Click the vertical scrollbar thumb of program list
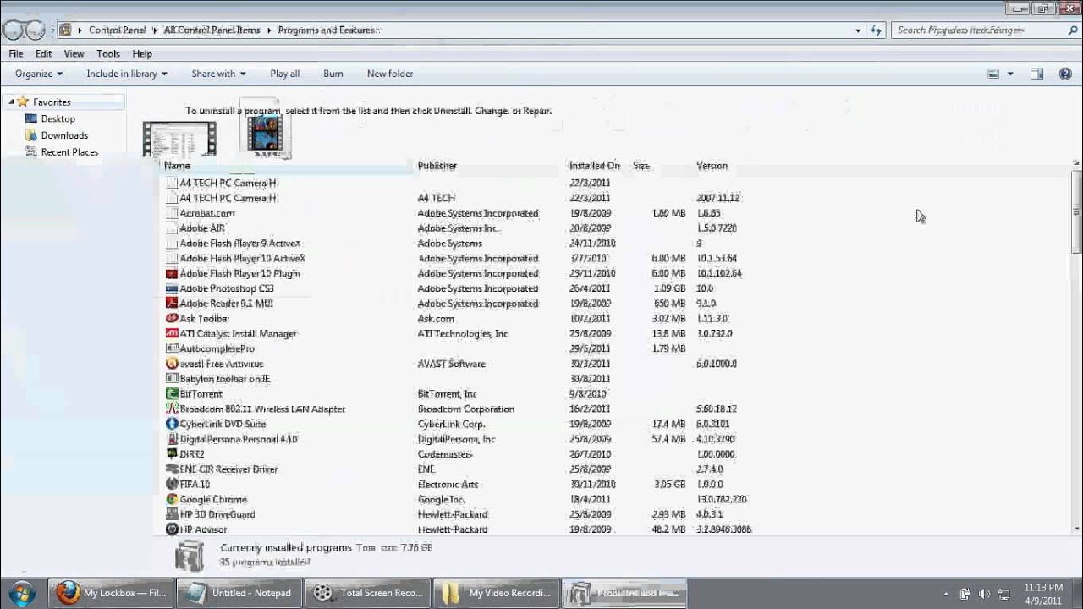This screenshot has width=1083, height=609. pos(1076,212)
